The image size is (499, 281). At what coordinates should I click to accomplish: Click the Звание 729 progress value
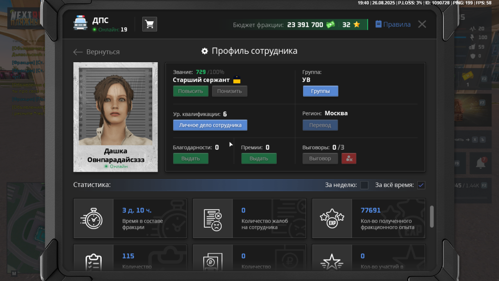(x=201, y=72)
